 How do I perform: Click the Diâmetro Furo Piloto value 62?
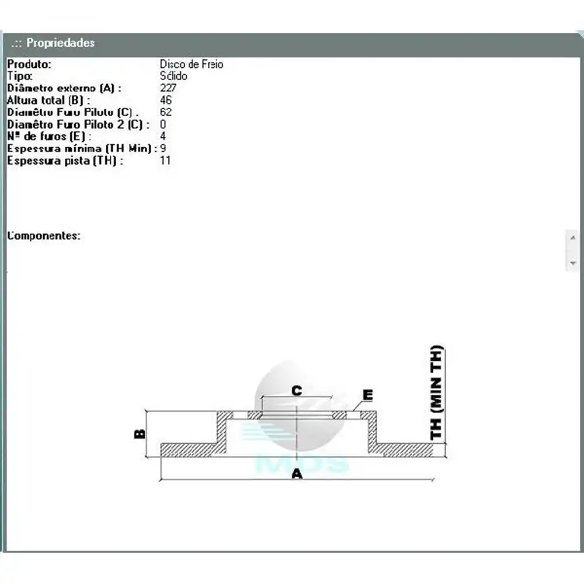(x=165, y=112)
